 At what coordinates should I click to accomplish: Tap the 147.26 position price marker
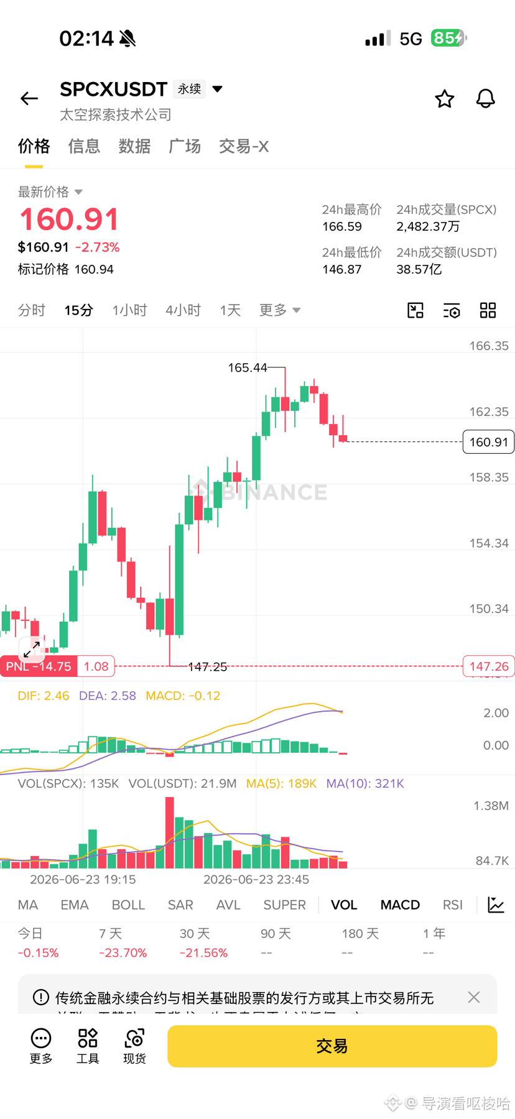point(489,666)
